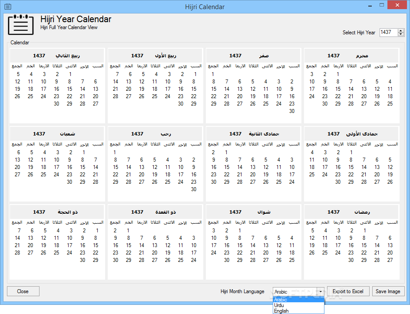Click day 1 in the Muharram month

pos(338,74)
